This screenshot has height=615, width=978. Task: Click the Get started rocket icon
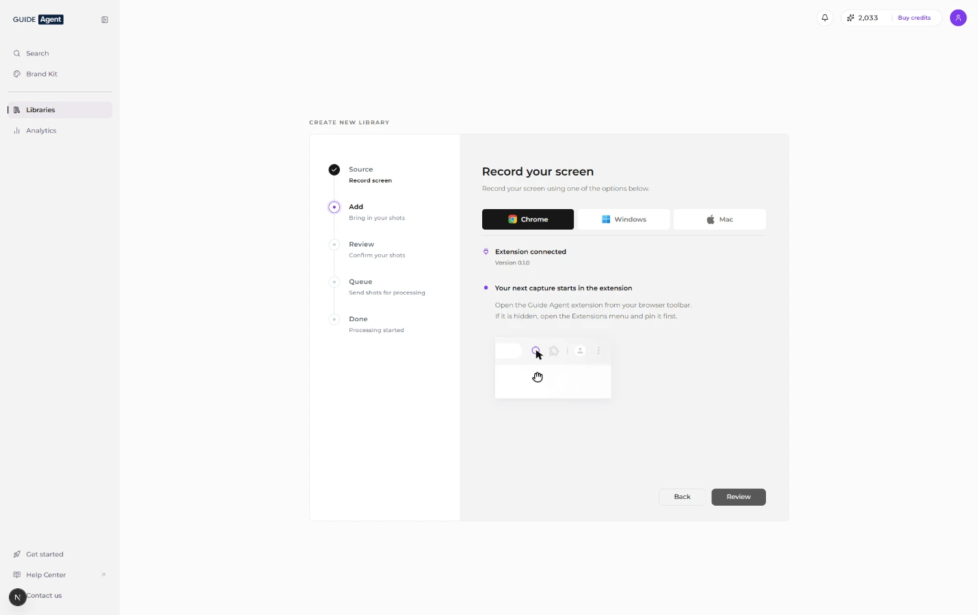(17, 554)
